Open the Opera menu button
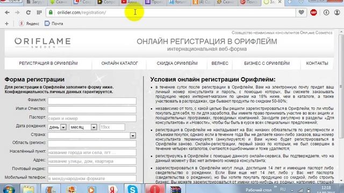Image resolution: width=344 pixels, height=193 pixels. [x=11, y=2]
